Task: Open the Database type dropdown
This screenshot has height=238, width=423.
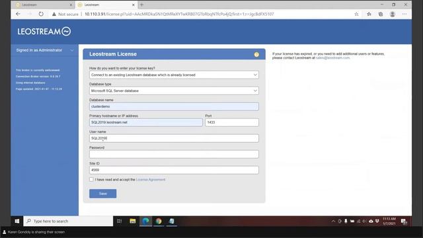Action: click(x=174, y=91)
